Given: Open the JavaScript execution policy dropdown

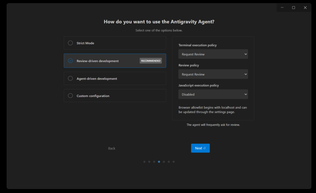Looking at the screenshot, I should 213,94.
